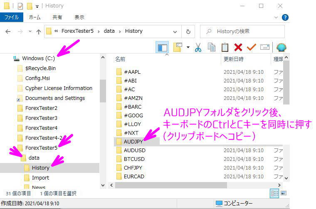Go forward with the right arrow
Screen dimensions: 316x209
click(20, 32)
